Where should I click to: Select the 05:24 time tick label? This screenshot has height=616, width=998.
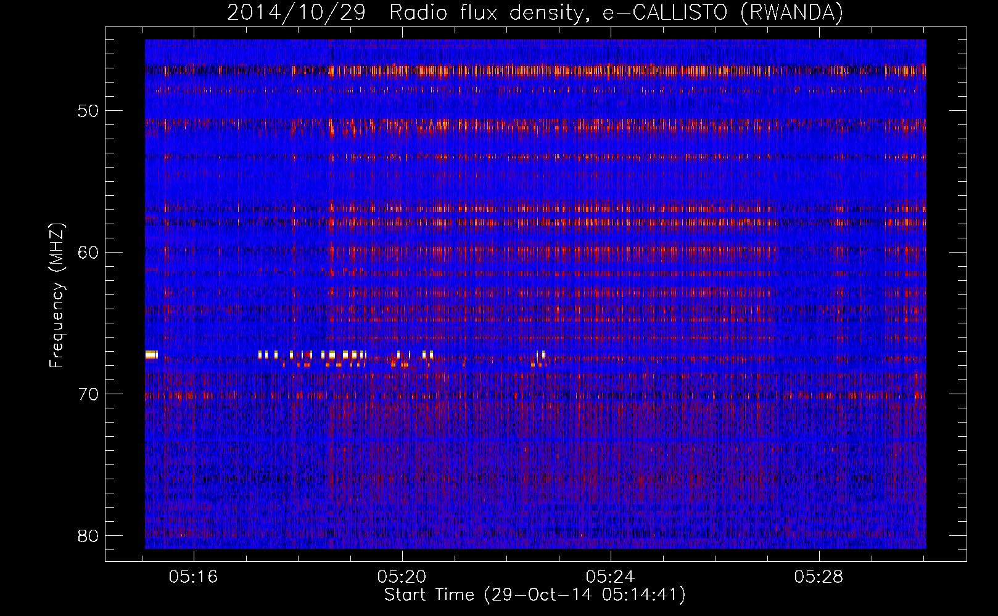[611, 577]
